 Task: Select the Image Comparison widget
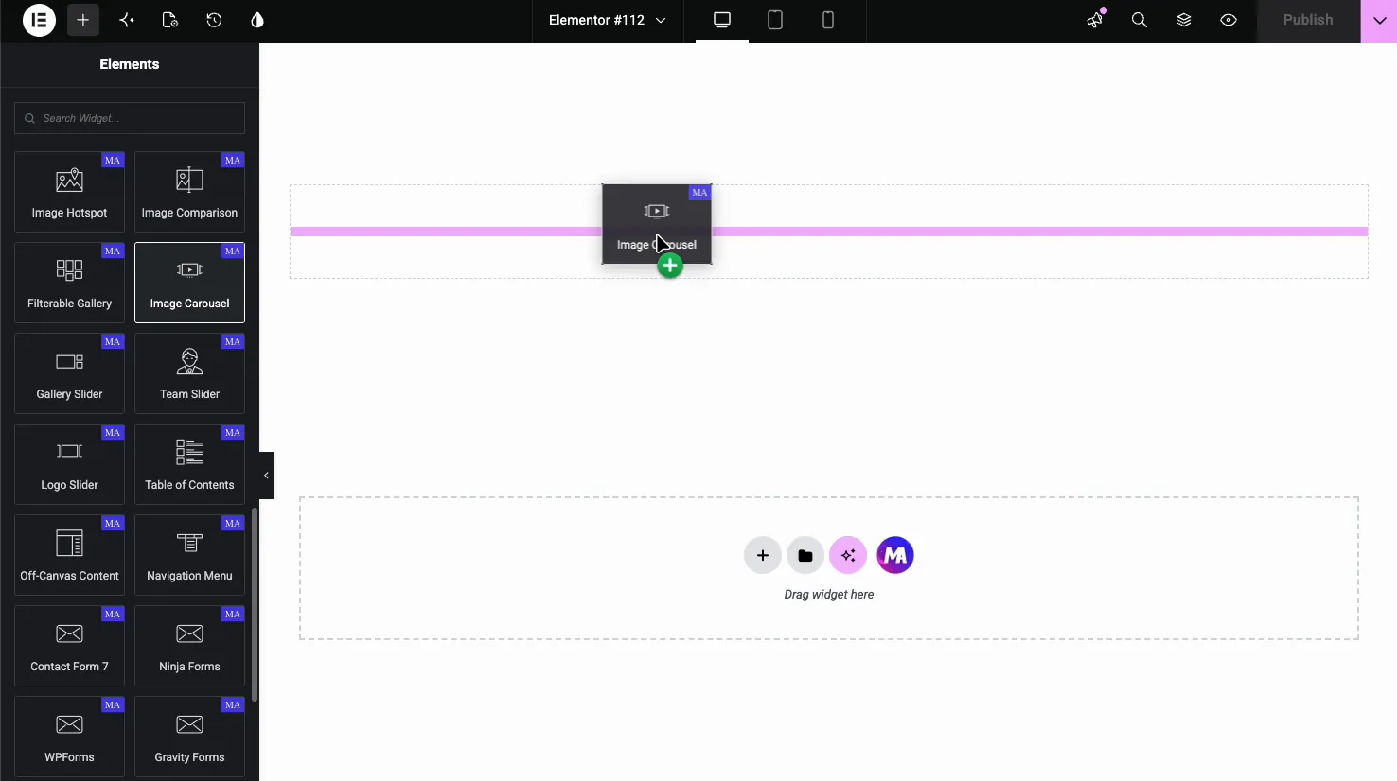[x=189, y=192]
